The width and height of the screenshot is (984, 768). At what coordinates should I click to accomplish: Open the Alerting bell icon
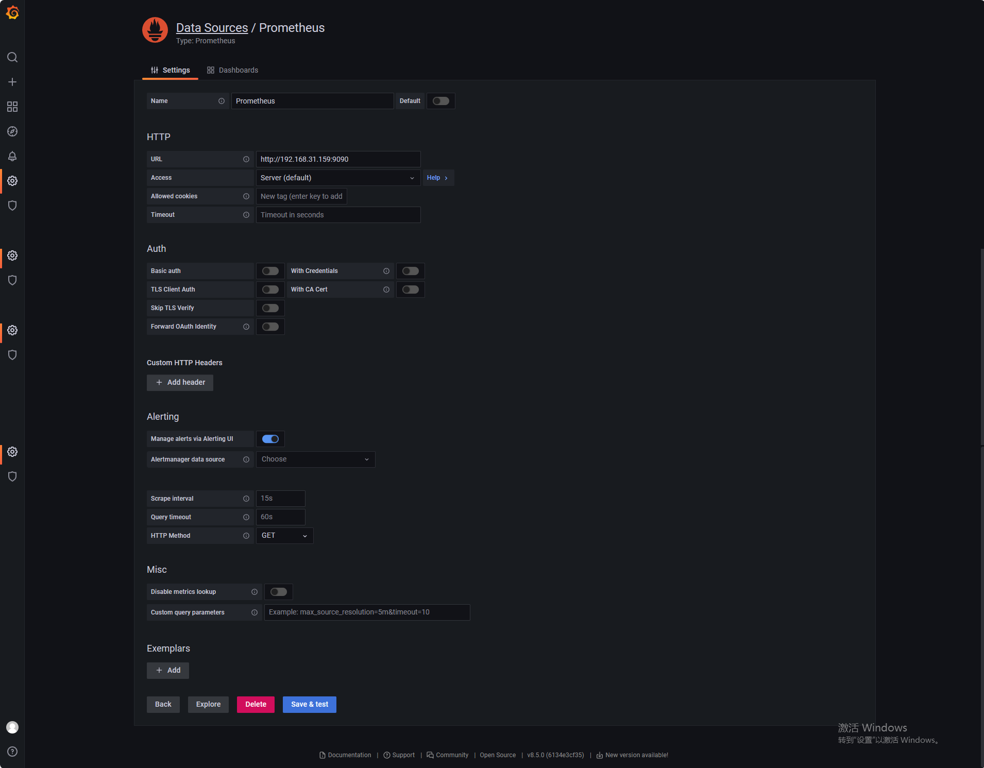pos(12,156)
